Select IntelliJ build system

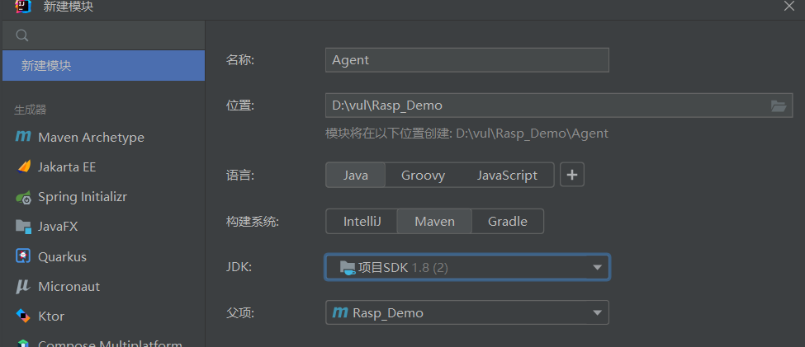point(361,221)
